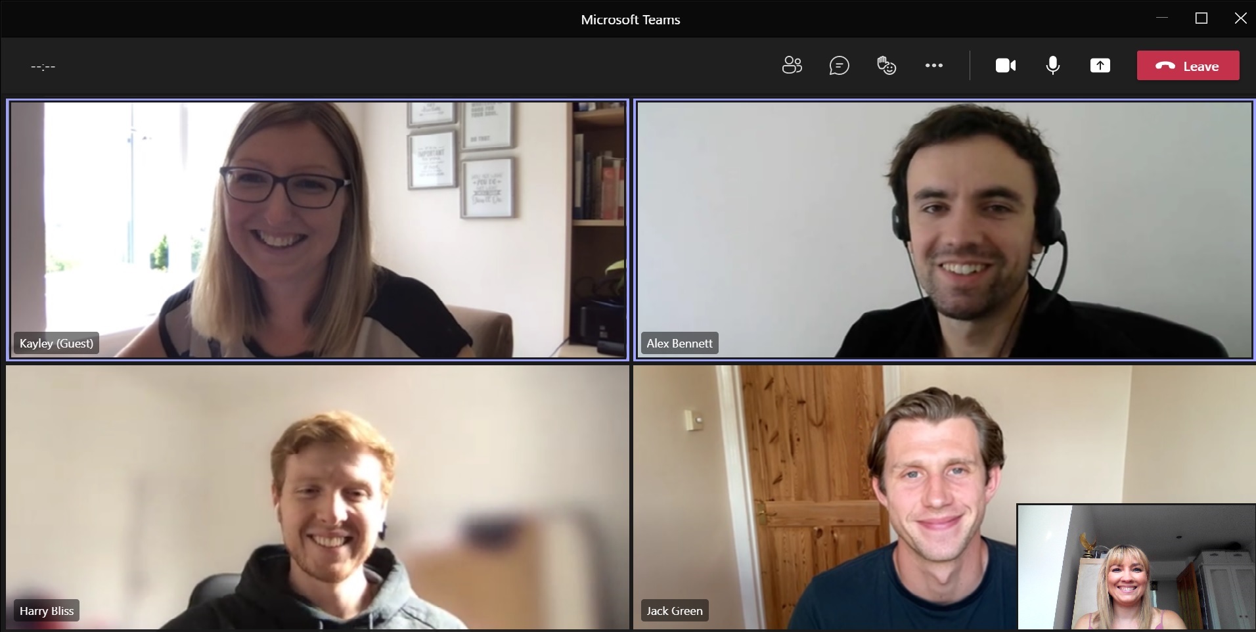Click the Microsoft Teams window title

point(631,20)
